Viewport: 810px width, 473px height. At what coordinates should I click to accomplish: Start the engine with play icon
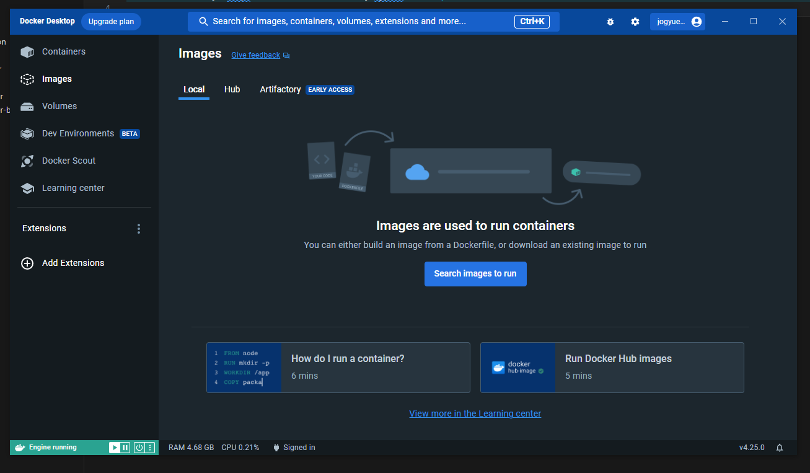[115, 448]
